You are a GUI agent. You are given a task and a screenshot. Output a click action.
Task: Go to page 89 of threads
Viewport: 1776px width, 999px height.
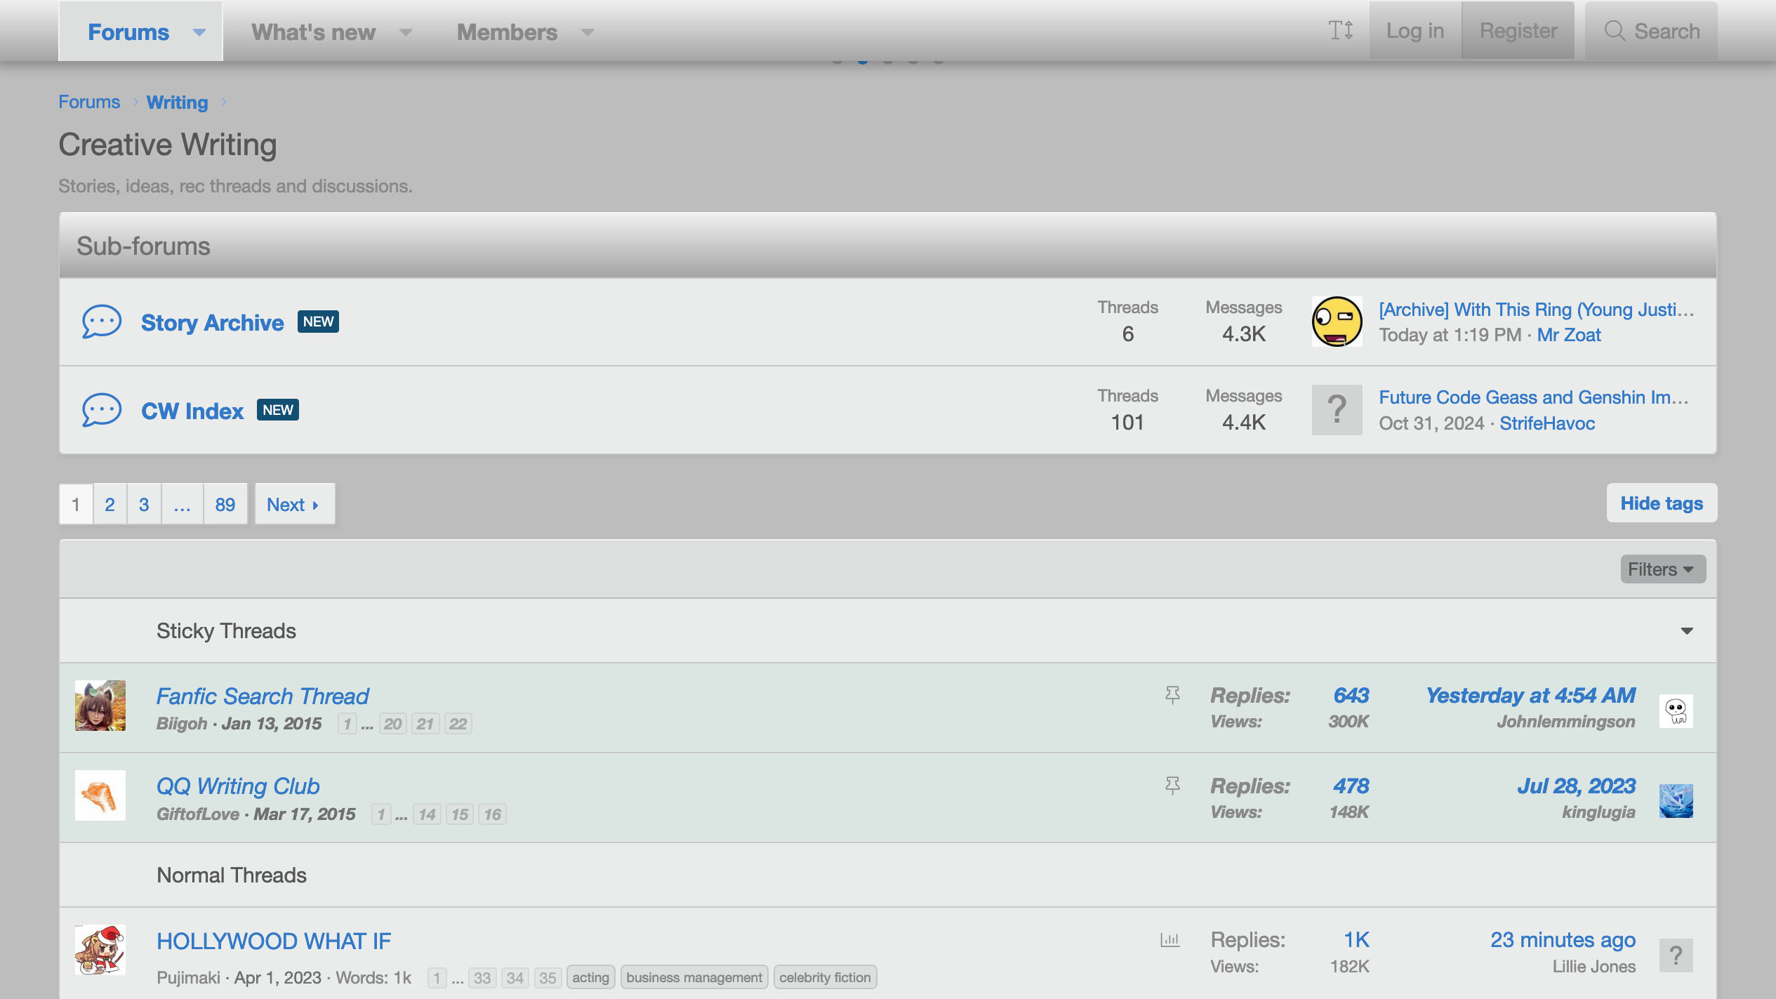pos(225,504)
